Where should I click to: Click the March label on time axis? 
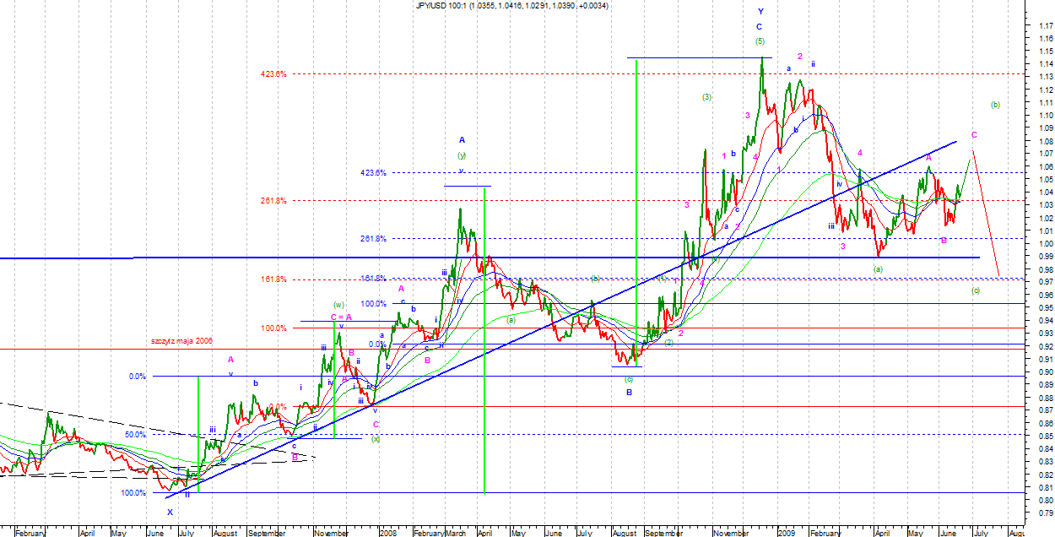(x=455, y=533)
